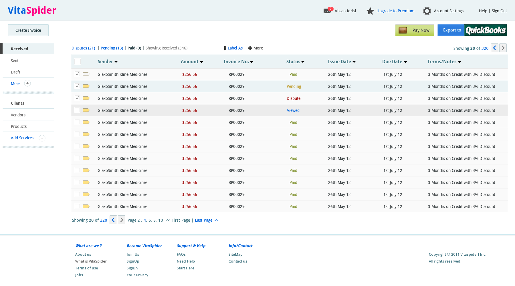Jump to Last Page link
Screen dimensions: 515x286
pyautogui.click(x=207, y=220)
